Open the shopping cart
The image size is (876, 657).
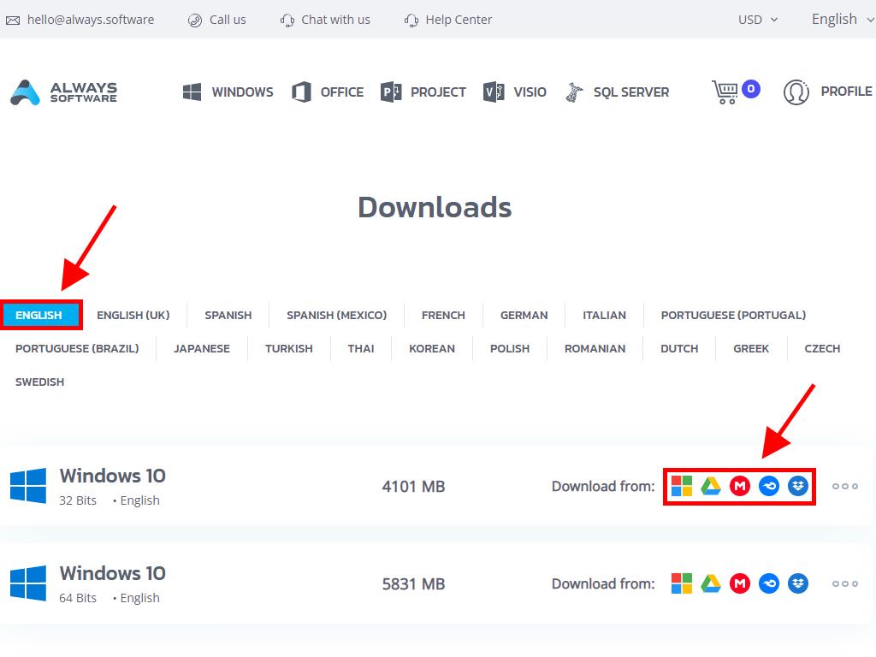[725, 92]
